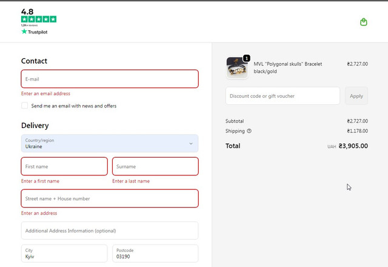Click the discount code or gift voucher field
This screenshot has height=267, width=388.
click(x=283, y=96)
